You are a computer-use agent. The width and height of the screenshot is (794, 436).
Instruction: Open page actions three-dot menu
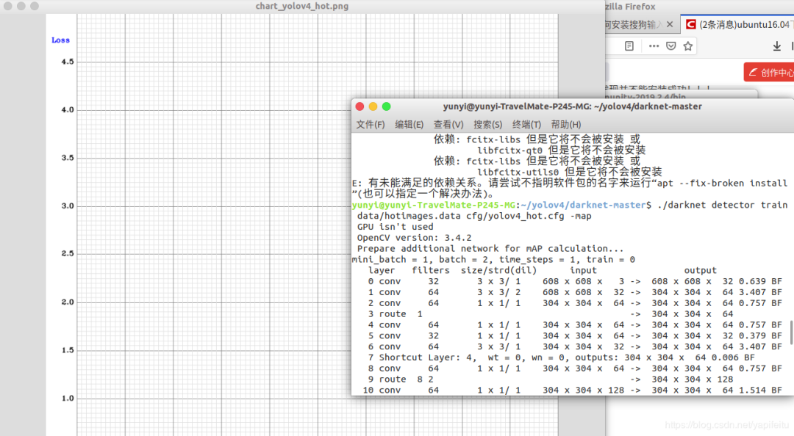(654, 46)
